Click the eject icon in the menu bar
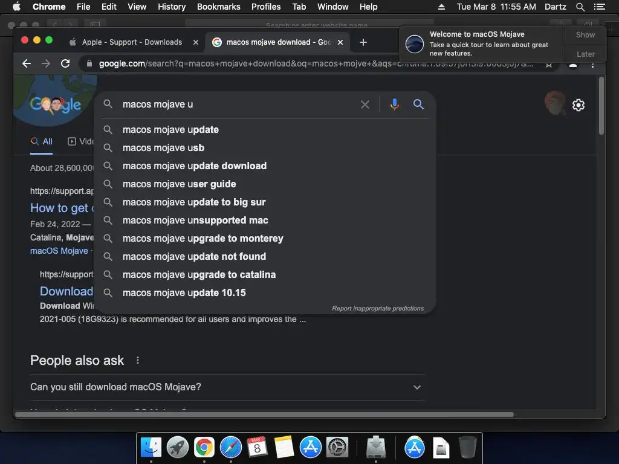This screenshot has height=464, width=619. click(442, 7)
